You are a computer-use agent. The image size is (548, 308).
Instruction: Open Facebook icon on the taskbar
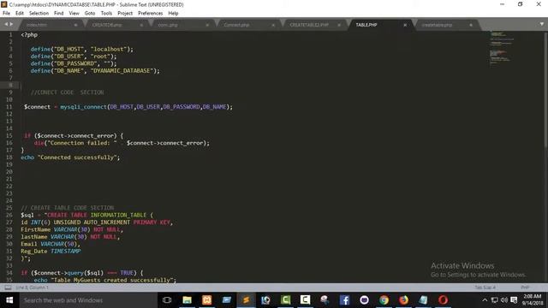click(344, 300)
